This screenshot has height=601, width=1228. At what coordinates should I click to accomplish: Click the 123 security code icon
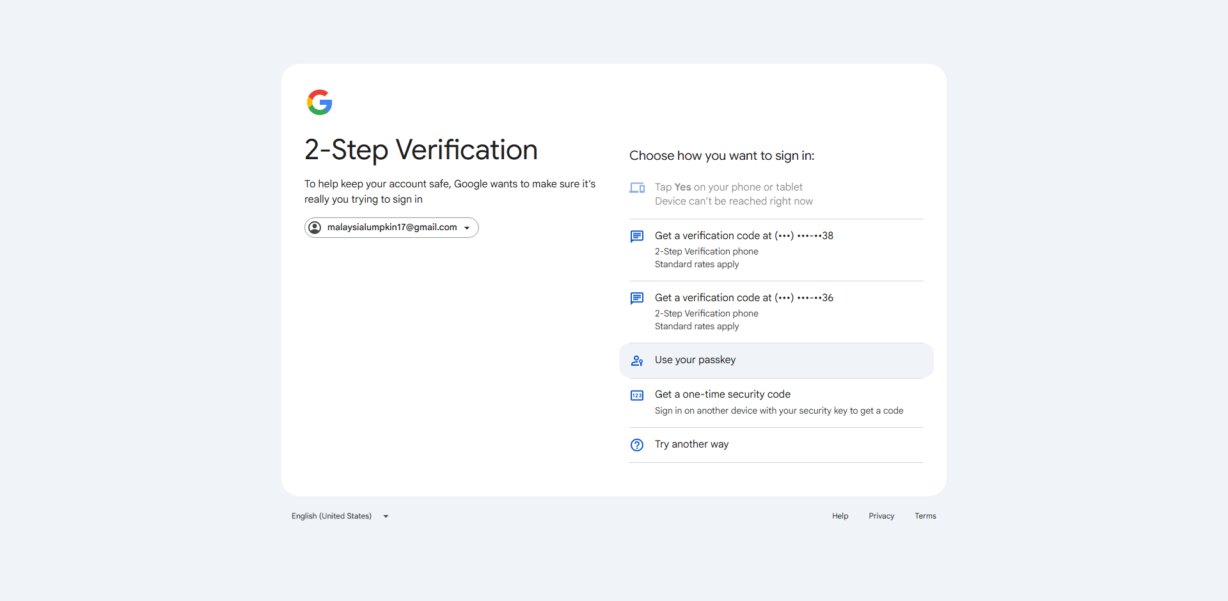[x=637, y=395]
